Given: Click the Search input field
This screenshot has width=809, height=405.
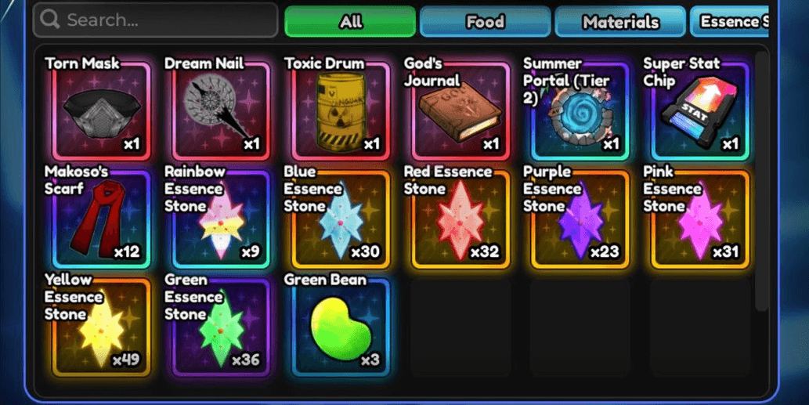Looking at the screenshot, I should (155, 20).
